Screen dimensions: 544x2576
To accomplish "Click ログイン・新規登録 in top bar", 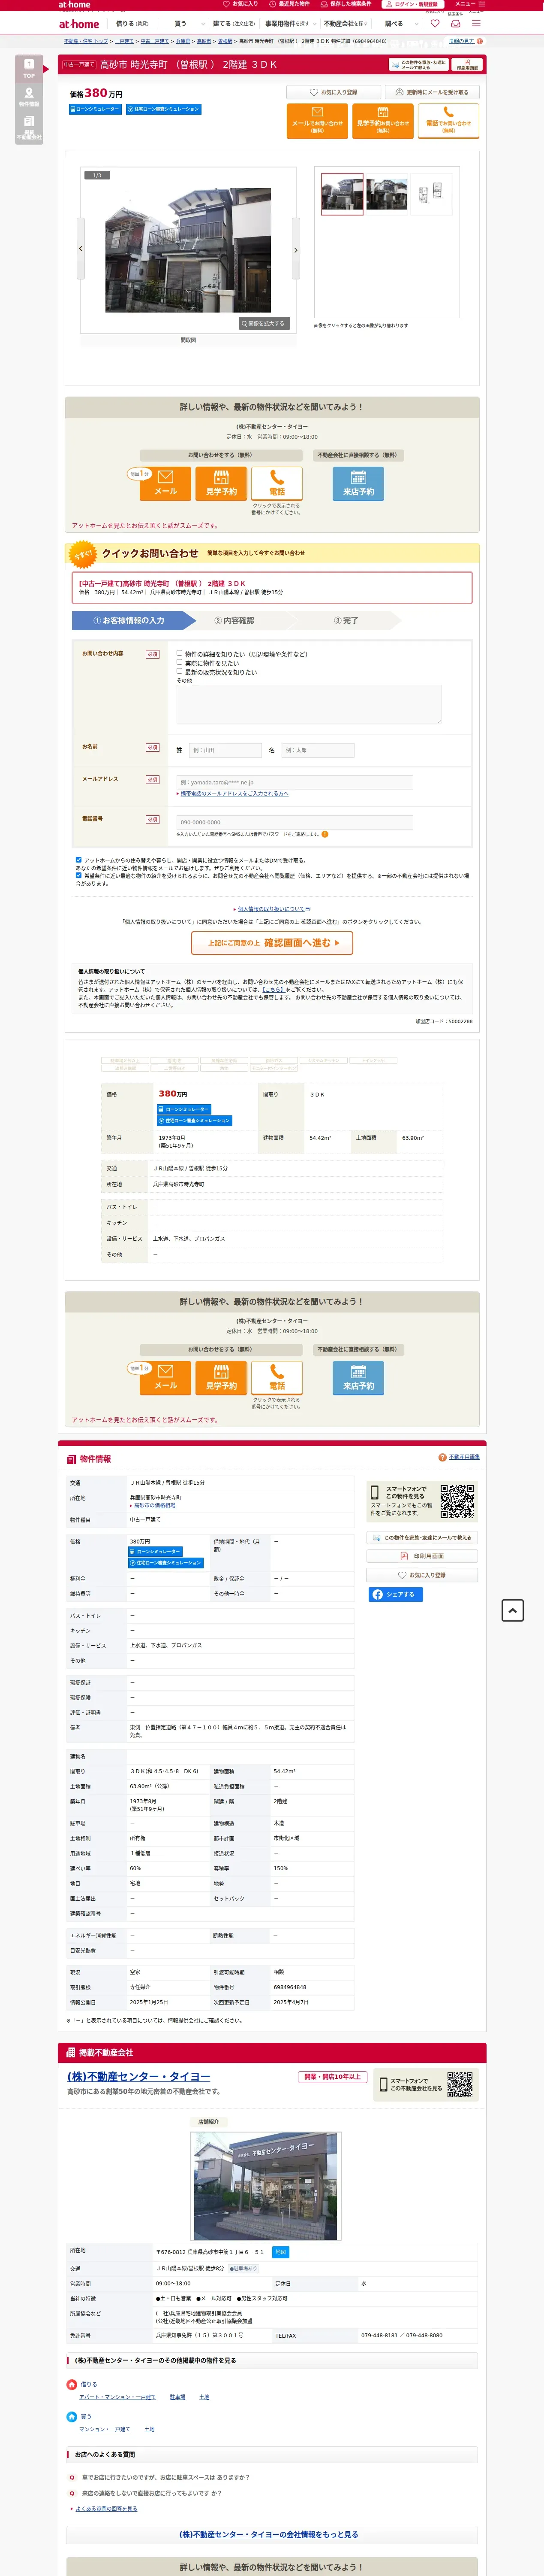I will coord(413,4).
